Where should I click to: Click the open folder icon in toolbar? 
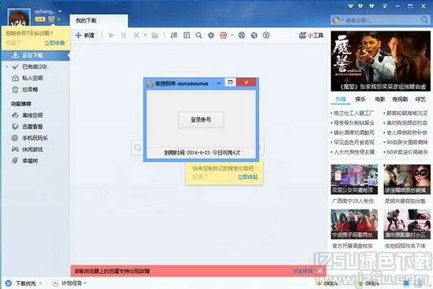point(155,35)
